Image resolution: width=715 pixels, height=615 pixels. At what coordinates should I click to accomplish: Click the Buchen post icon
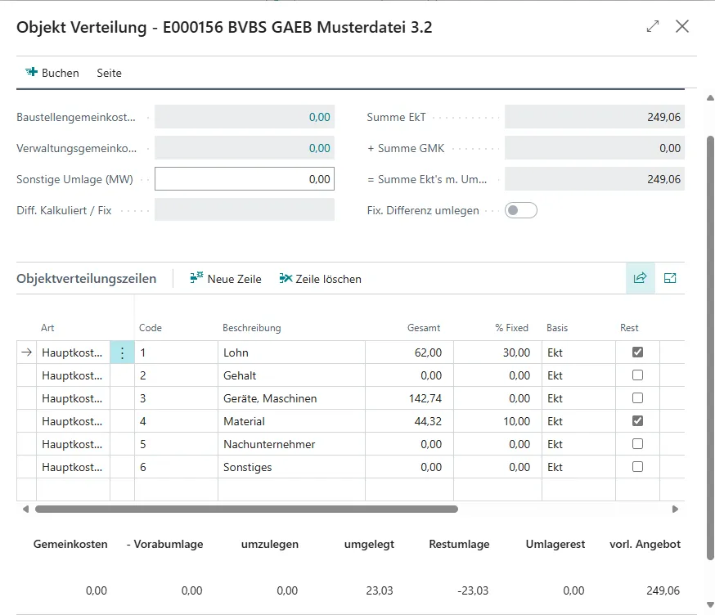point(32,73)
